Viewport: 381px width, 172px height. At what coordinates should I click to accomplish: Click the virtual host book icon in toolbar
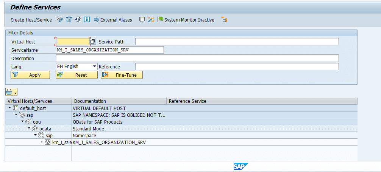(x=142, y=20)
